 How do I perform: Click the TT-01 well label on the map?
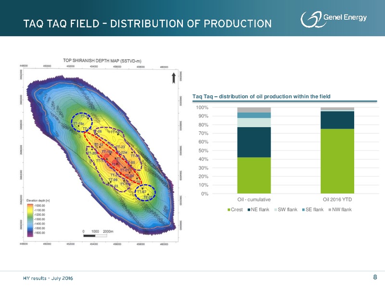coord(125,170)
